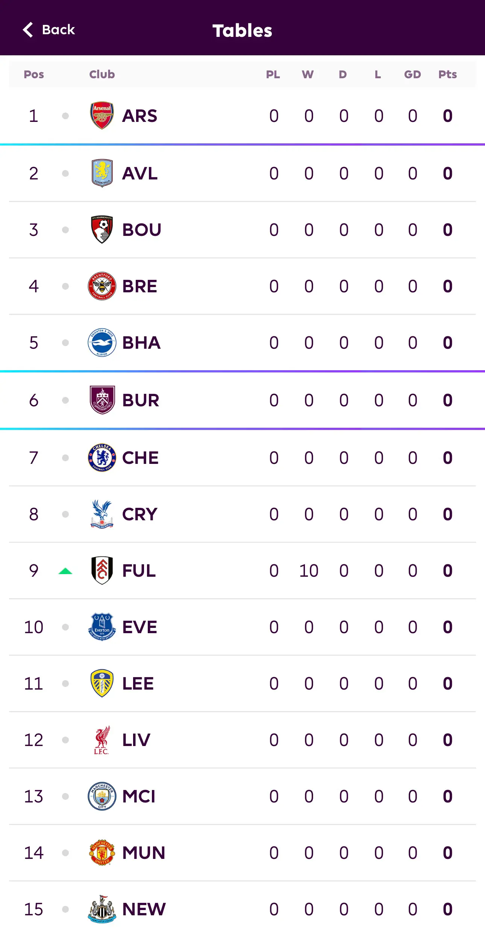Open the BUR team name
Screen dimensions: 485x936
coord(141,400)
